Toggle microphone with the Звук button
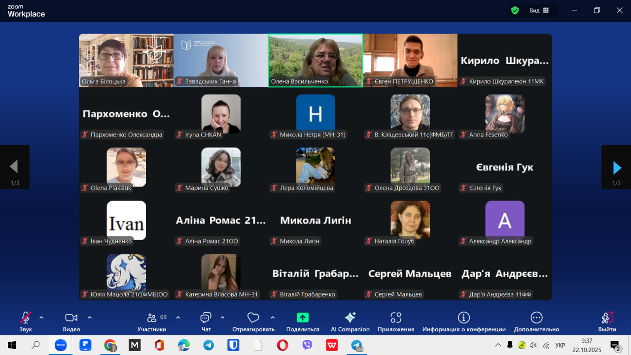631x355 pixels. pos(26,321)
